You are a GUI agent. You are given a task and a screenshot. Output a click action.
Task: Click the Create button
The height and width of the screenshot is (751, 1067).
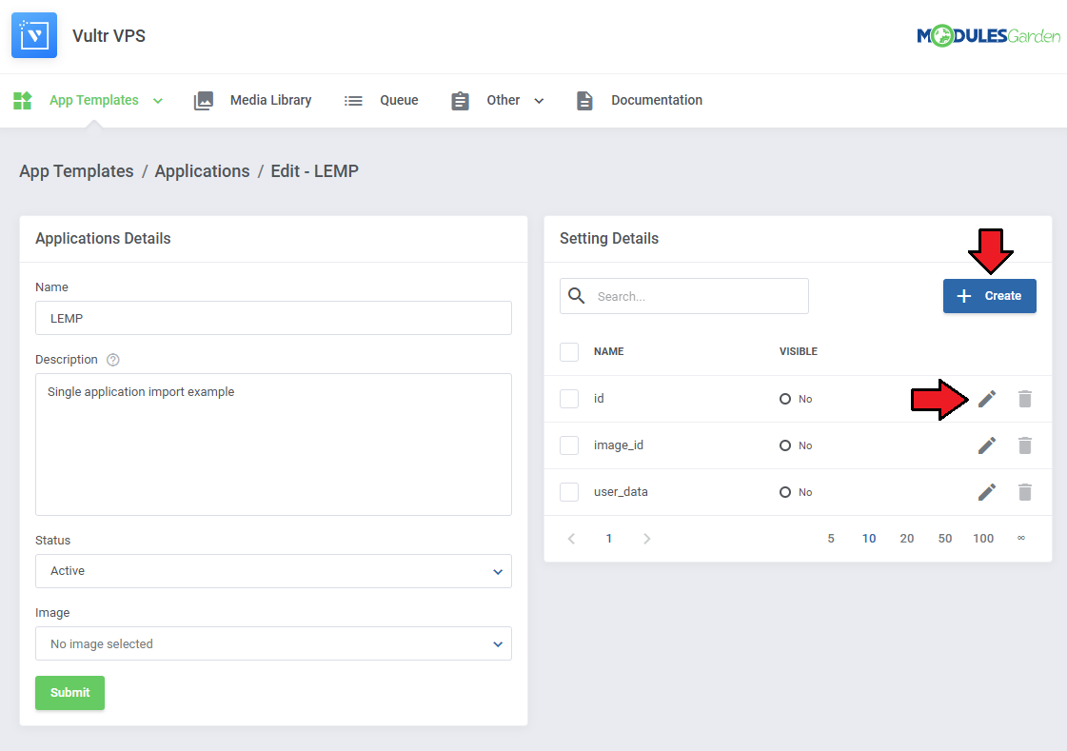(x=989, y=296)
